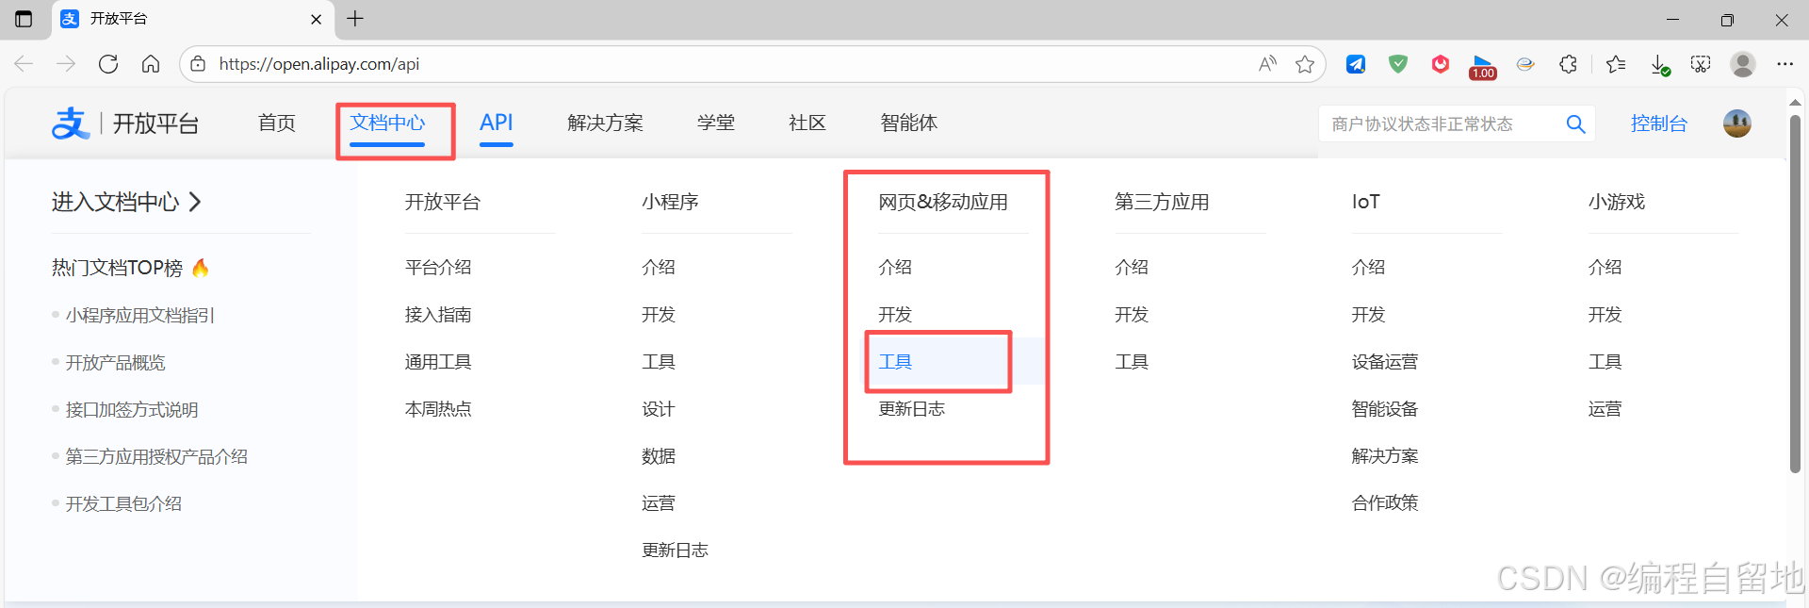Open the 首页 nav item
The height and width of the screenshot is (608, 1809).
coord(277,123)
